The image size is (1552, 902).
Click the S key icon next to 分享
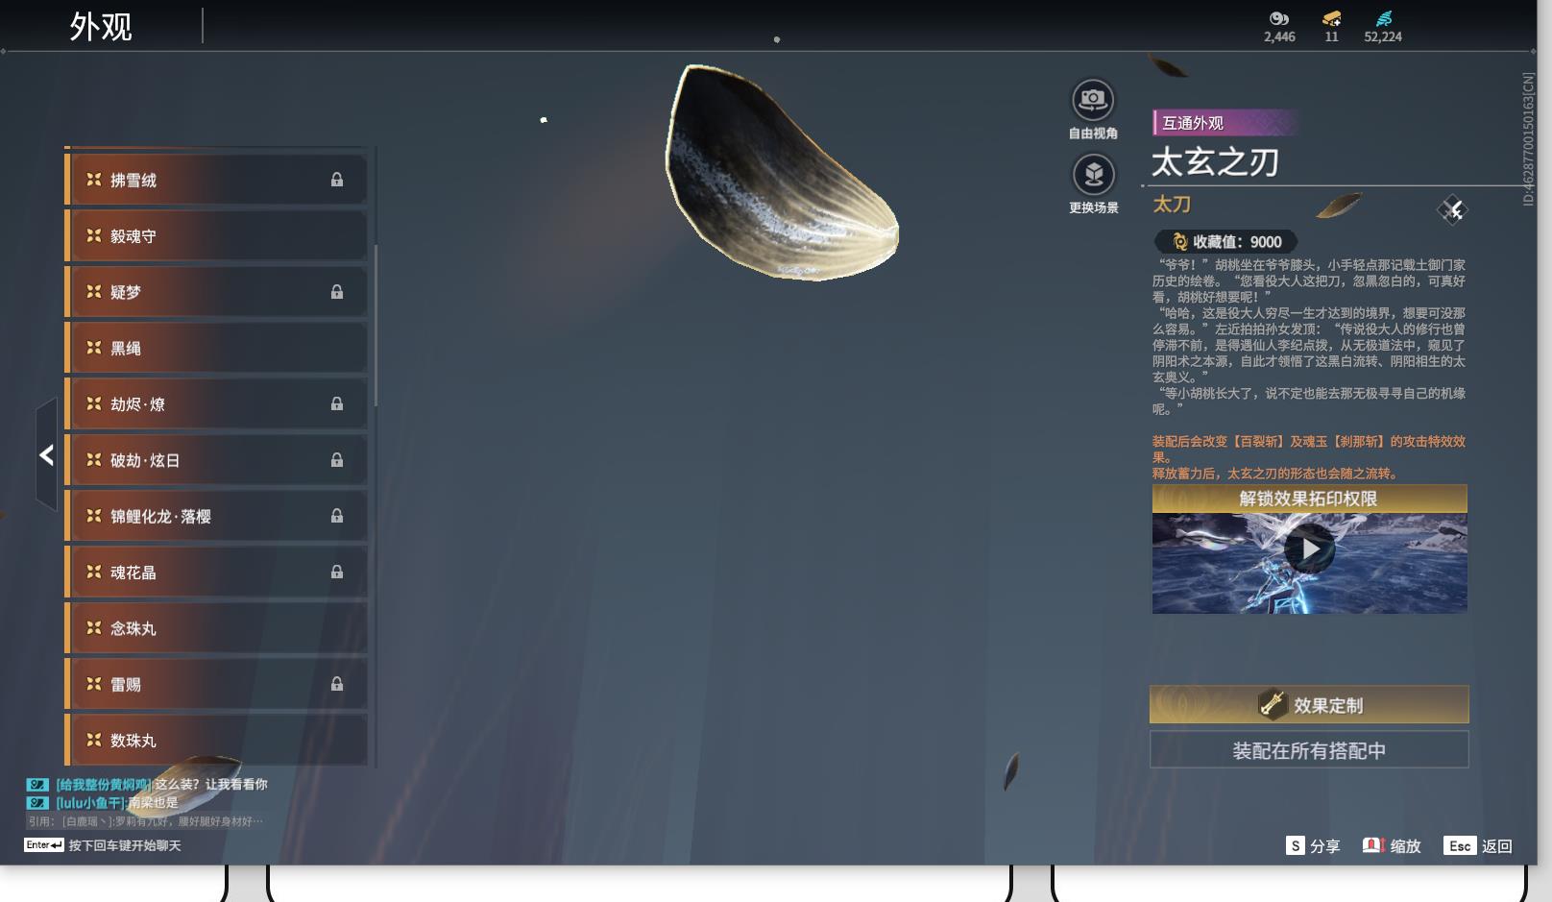[1296, 845]
